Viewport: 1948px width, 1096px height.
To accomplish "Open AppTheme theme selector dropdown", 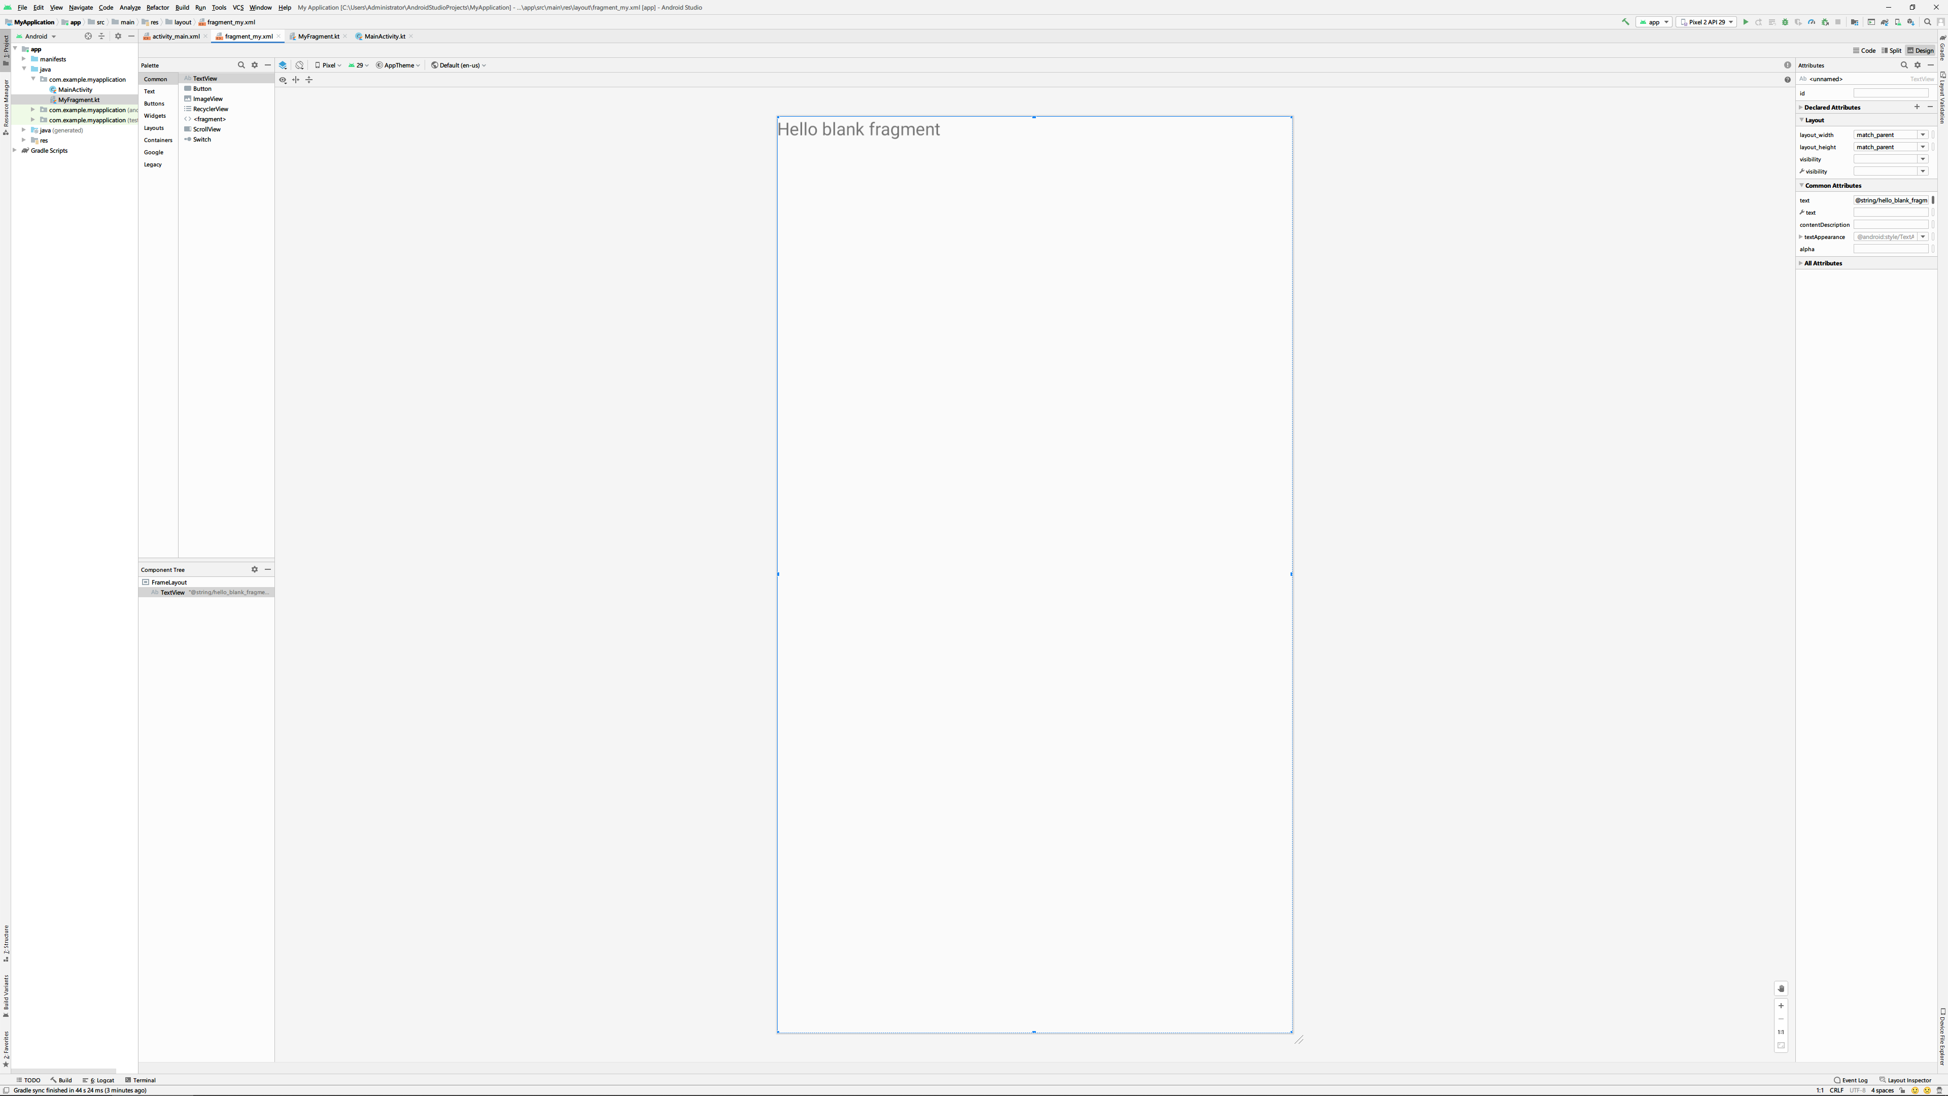I will click(399, 65).
